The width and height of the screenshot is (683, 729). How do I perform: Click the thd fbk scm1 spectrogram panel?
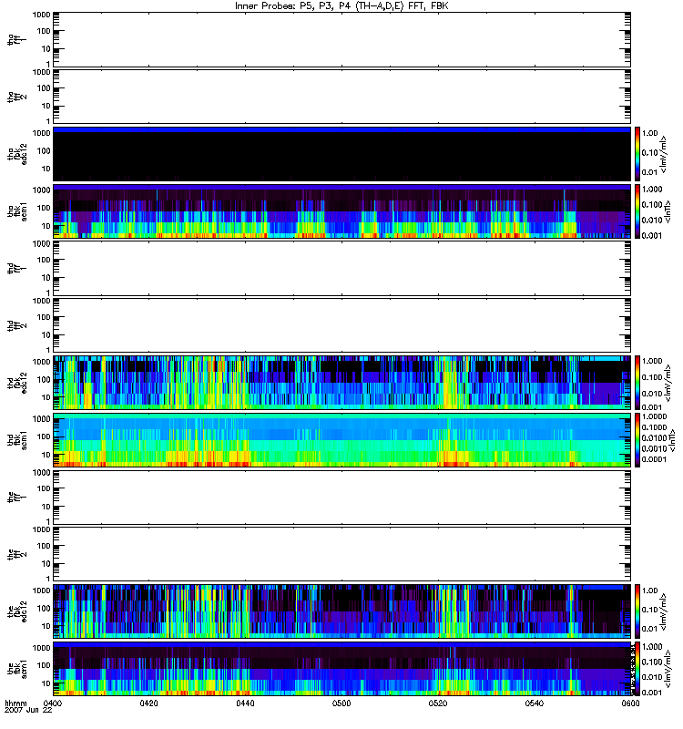tap(341, 440)
